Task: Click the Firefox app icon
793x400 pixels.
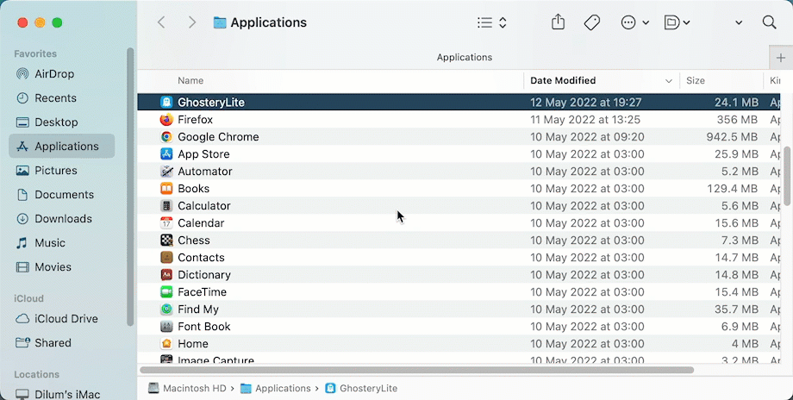Action: tap(166, 119)
